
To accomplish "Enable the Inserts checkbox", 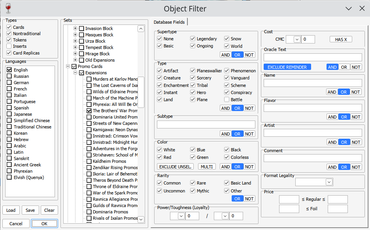I will (9, 46).
